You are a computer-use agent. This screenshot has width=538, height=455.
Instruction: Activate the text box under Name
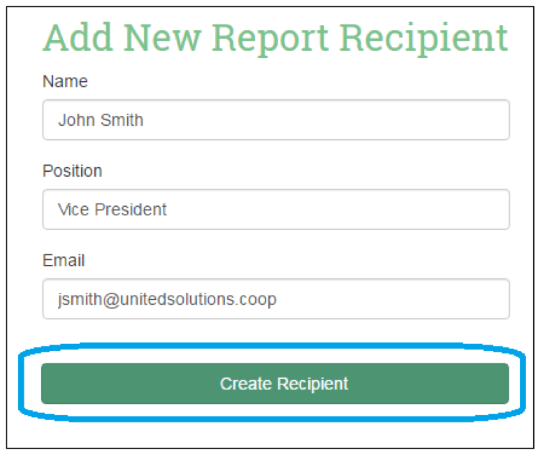click(x=275, y=120)
